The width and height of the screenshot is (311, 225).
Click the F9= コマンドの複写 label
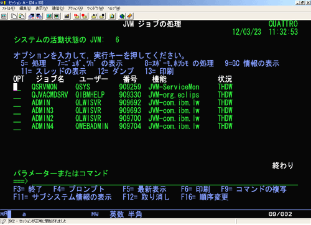point(254,189)
